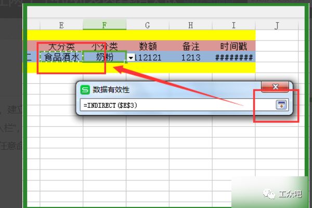312x208 pixels.
Task: Click the cell containing 112121
Action: [x=151, y=57]
